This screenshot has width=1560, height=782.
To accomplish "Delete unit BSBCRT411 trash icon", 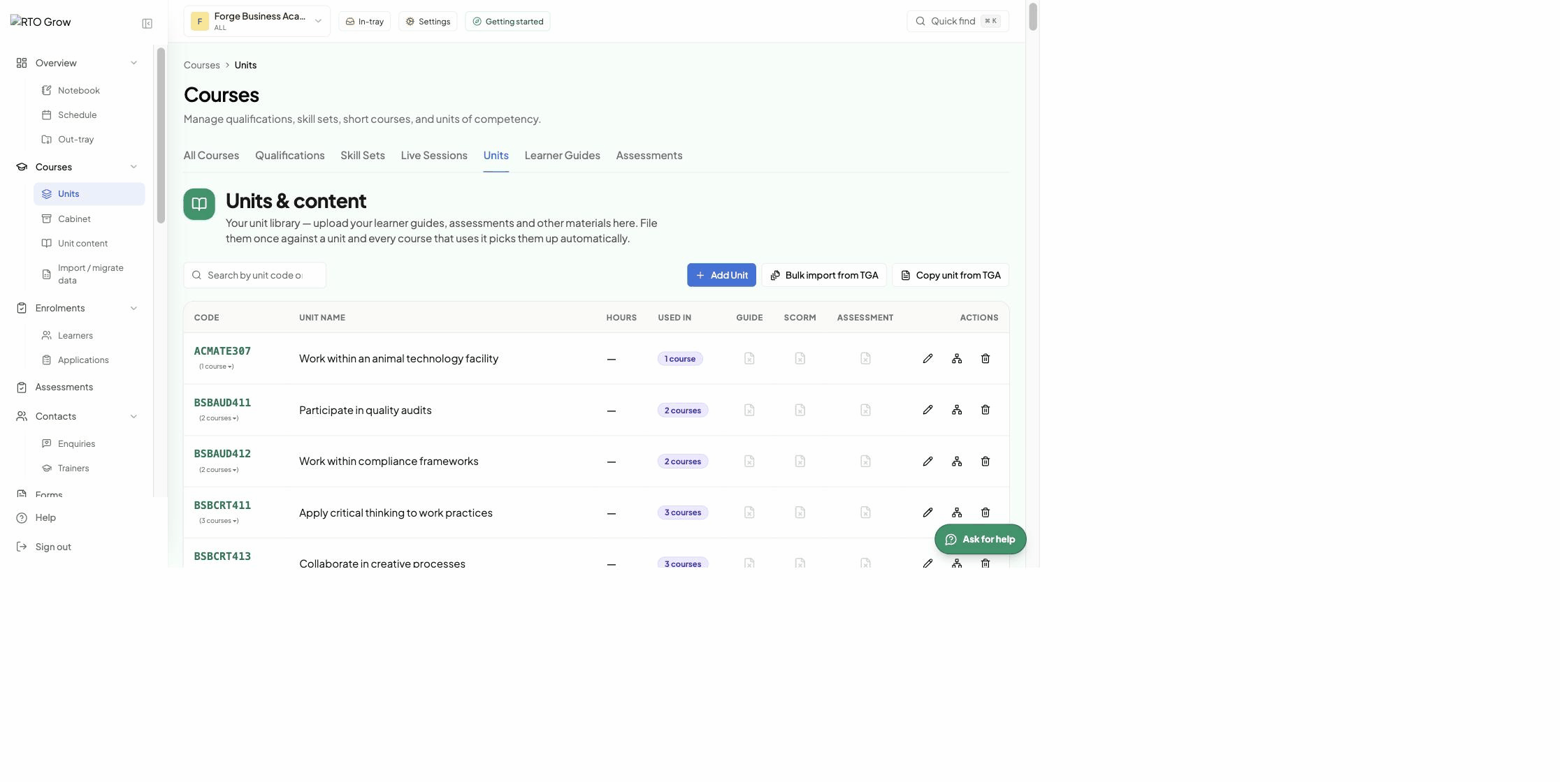I will tap(985, 512).
